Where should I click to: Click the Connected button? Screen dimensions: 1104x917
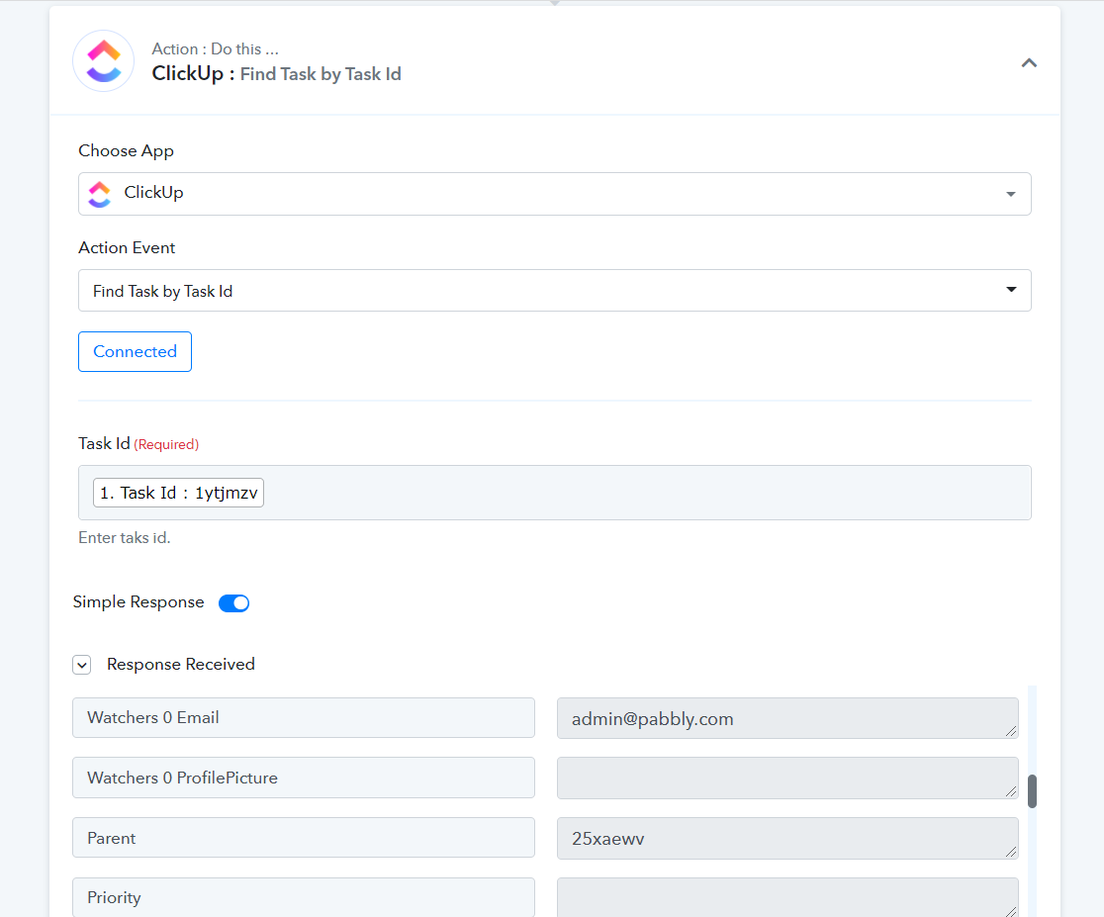click(135, 351)
